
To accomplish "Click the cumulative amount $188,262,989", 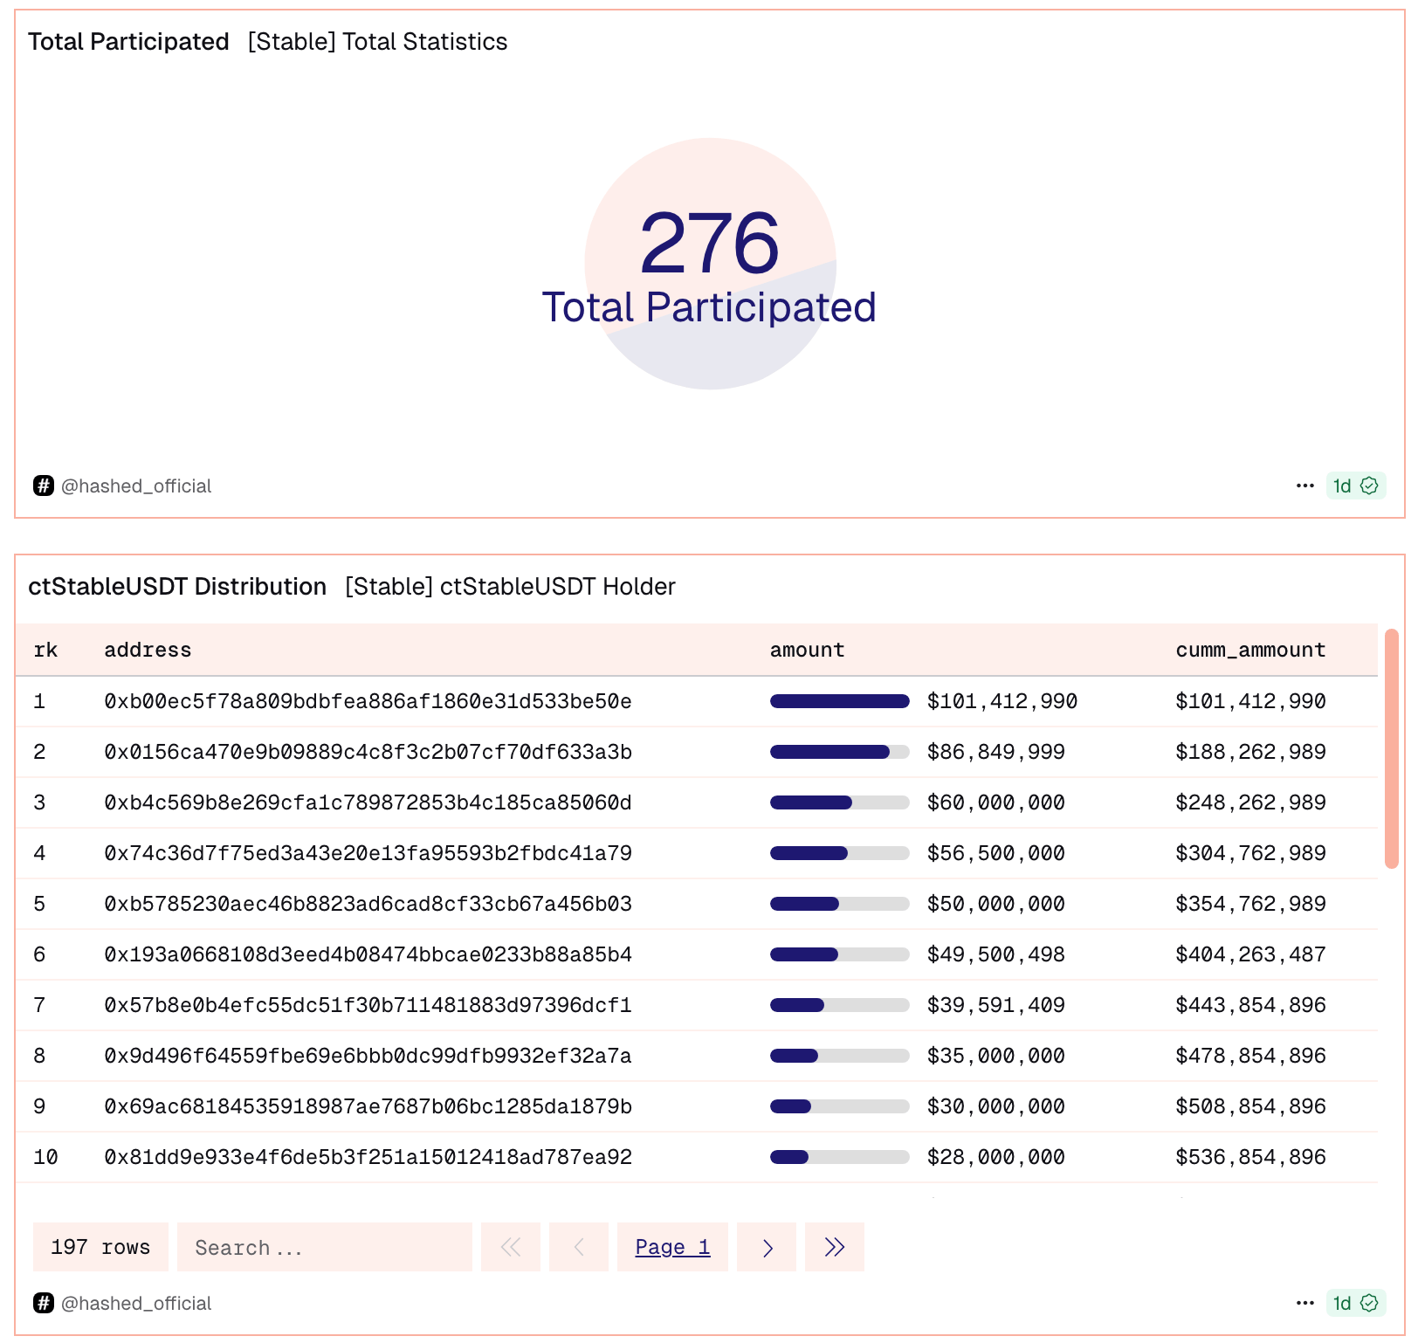I will [1250, 752].
